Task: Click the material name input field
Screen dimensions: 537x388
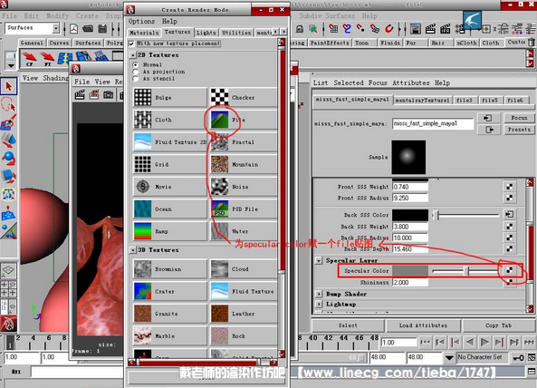Action: pyautogui.click(x=433, y=123)
